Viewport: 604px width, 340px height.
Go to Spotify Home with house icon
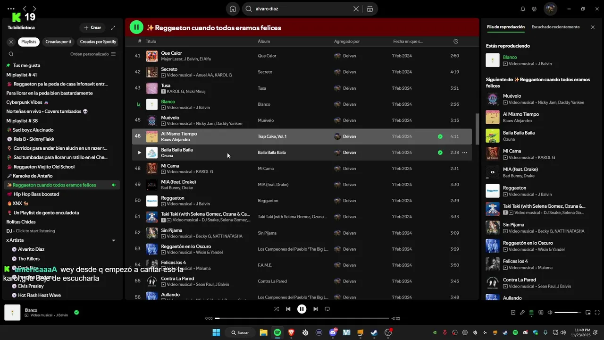(233, 8)
